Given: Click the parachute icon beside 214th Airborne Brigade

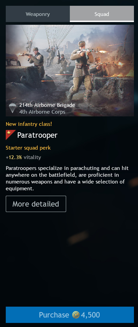Looking at the screenshot, I should (13, 108).
